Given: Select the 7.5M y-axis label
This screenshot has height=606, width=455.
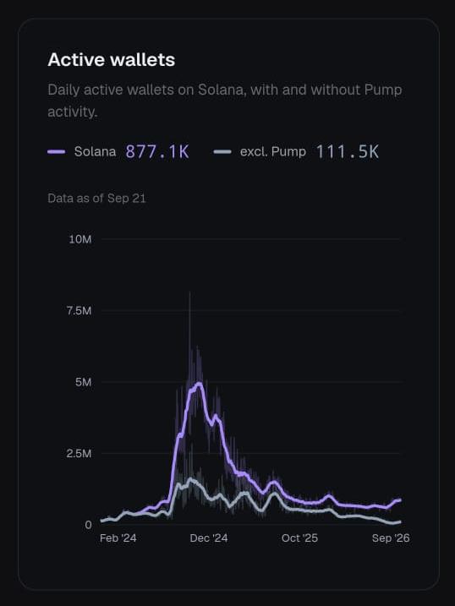Looking at the screenshot, I should tap(79, 311).
